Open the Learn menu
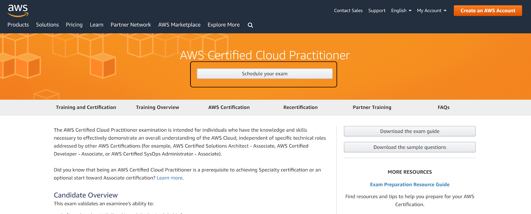 point(97,25)
